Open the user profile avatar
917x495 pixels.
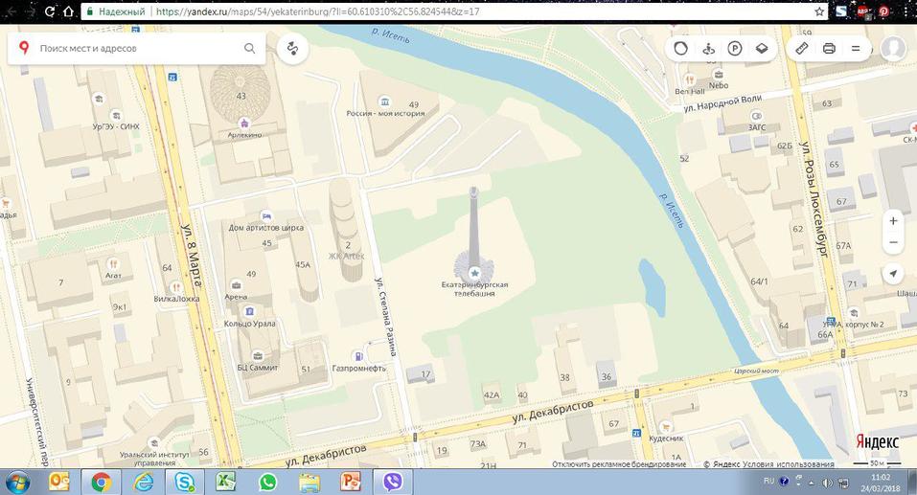coord(893,48)
